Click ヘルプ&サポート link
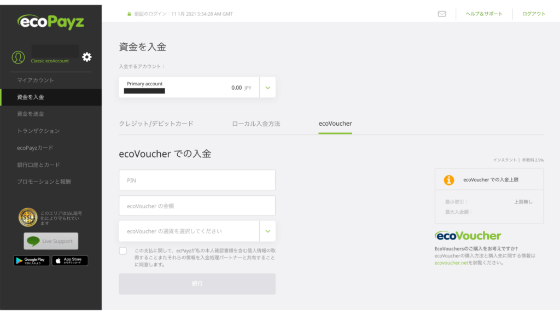 pyautogui.click(x=484, y=14)
